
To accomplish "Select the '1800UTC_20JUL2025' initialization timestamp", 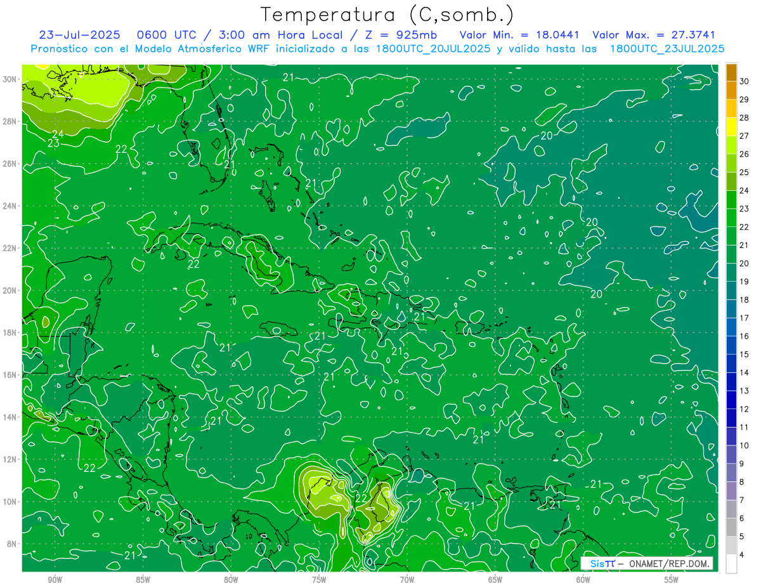I will point(433,49).
